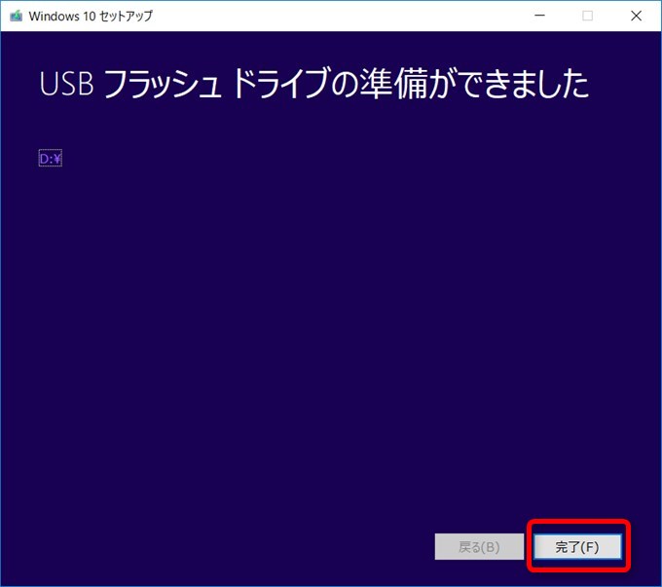Close the Windows 10 セットアップ window
The width and height of the screenshot is (662, 587).
click(636, 16)
